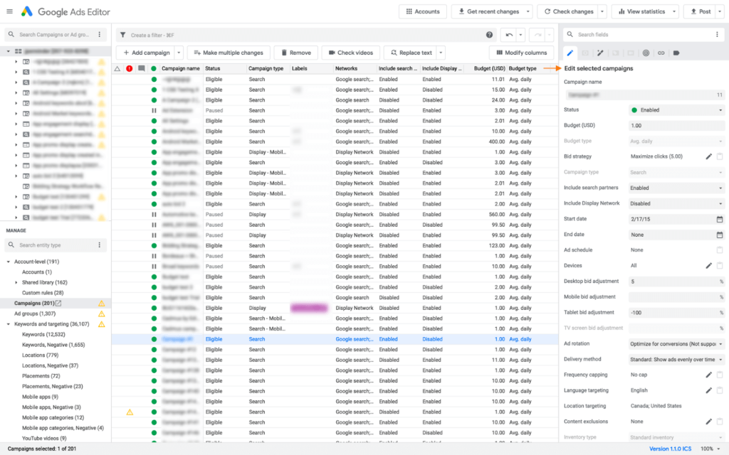Expand Replace text dropdown arrow
The image size is (729, 455).
point(441,53)
